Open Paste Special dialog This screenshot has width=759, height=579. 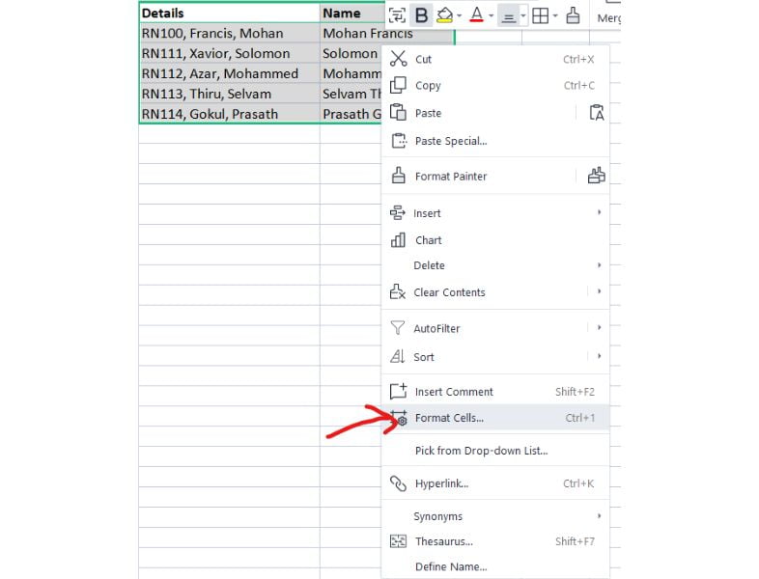450,141
